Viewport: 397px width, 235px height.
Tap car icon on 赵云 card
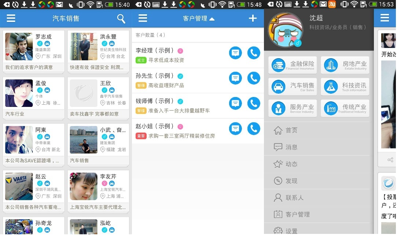tap(47, 183)
